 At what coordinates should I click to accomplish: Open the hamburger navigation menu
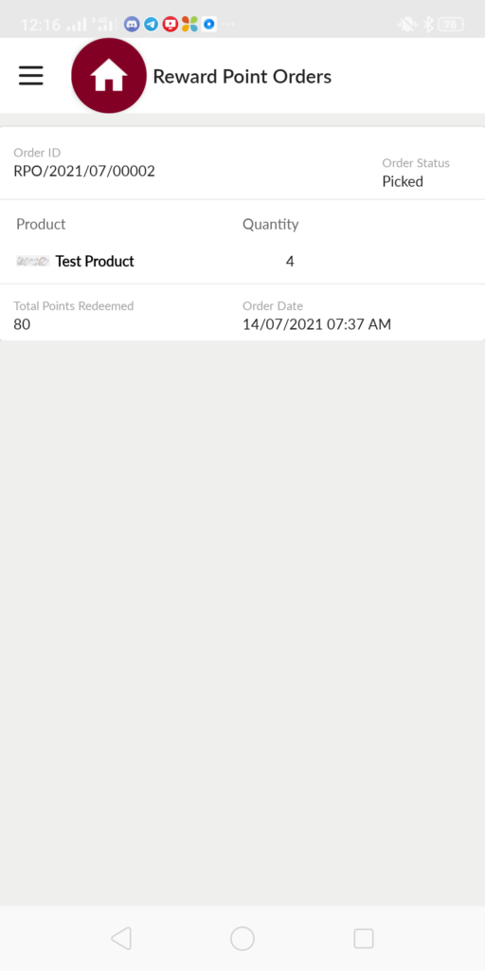(x=31, y=76)
